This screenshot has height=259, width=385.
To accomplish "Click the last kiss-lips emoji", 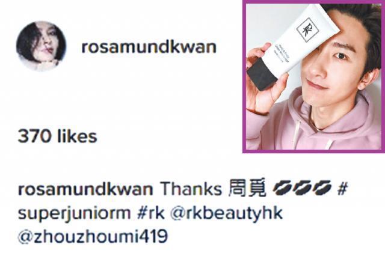I will 322,188.
